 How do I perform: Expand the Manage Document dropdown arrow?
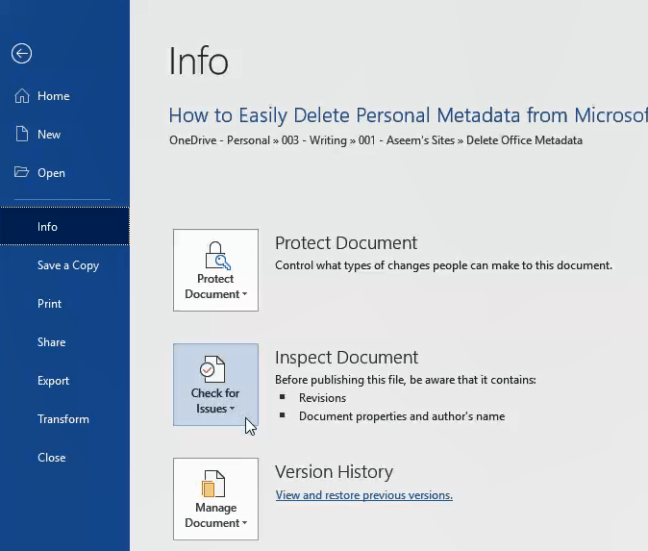[x=244, y=524]
